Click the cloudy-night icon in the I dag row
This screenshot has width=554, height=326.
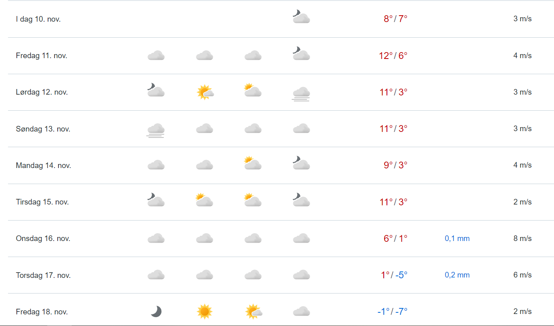click(301, 17)
